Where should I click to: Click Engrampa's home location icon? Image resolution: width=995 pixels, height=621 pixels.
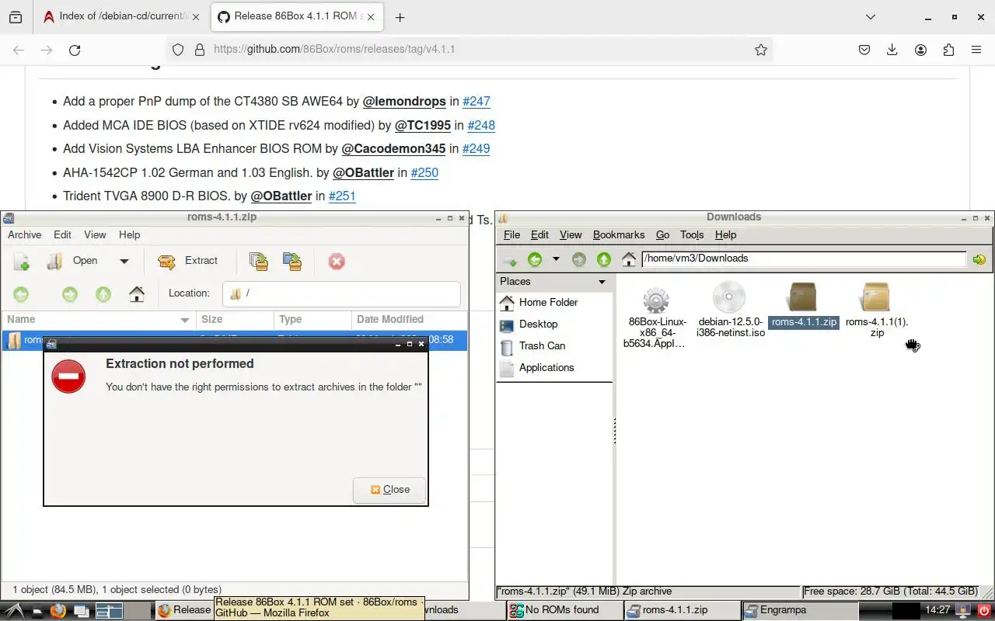tap(137, 294)
